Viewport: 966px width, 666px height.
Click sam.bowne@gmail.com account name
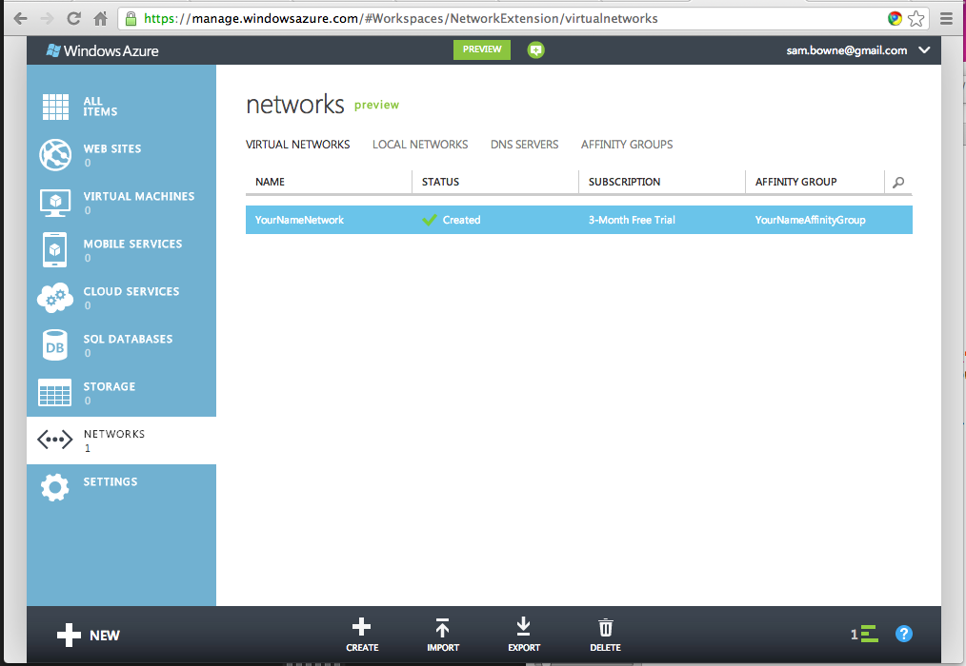(x=847, y=50)
